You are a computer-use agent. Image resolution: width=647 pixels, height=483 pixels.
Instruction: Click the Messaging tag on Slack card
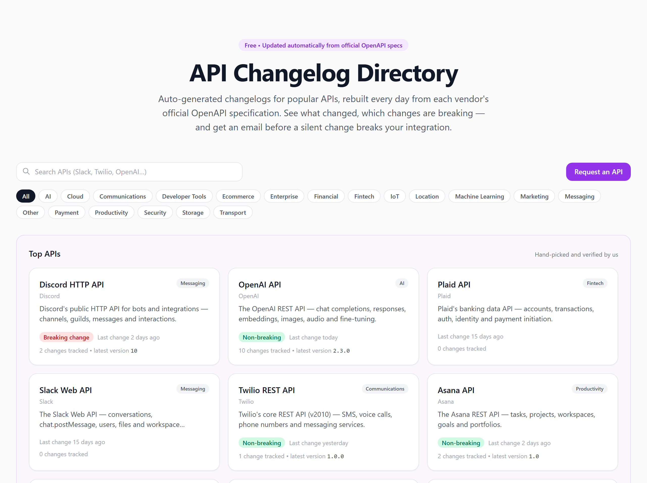[193, 389]
